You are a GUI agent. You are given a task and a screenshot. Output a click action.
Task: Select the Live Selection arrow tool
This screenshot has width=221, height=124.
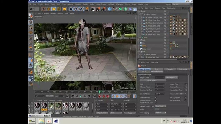[x=44, y=9]
